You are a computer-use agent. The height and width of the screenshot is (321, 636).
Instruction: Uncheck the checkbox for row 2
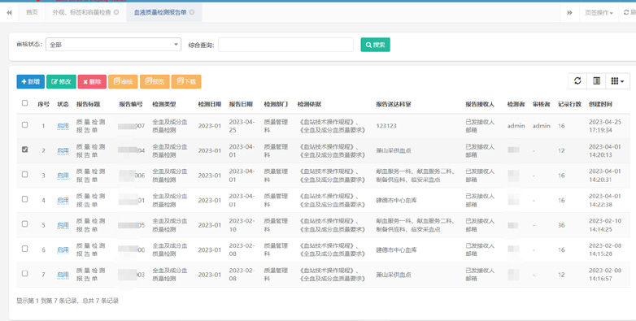[24, 150]
